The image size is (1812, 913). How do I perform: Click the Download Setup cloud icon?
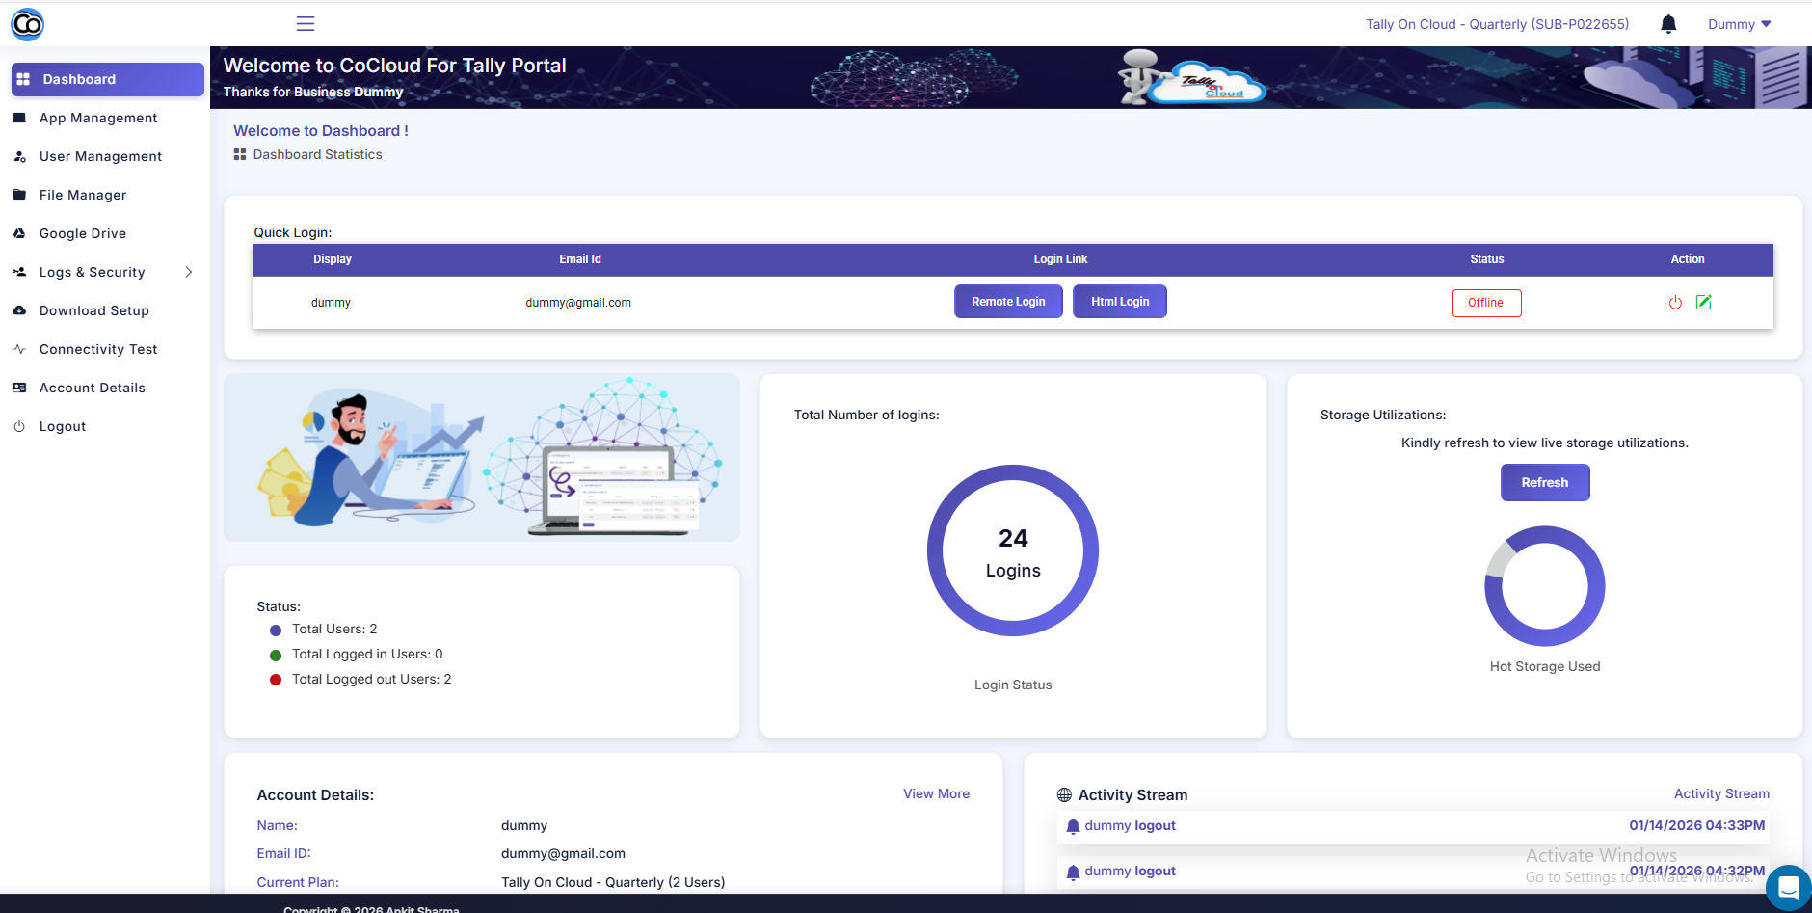[x=19, y=310]
